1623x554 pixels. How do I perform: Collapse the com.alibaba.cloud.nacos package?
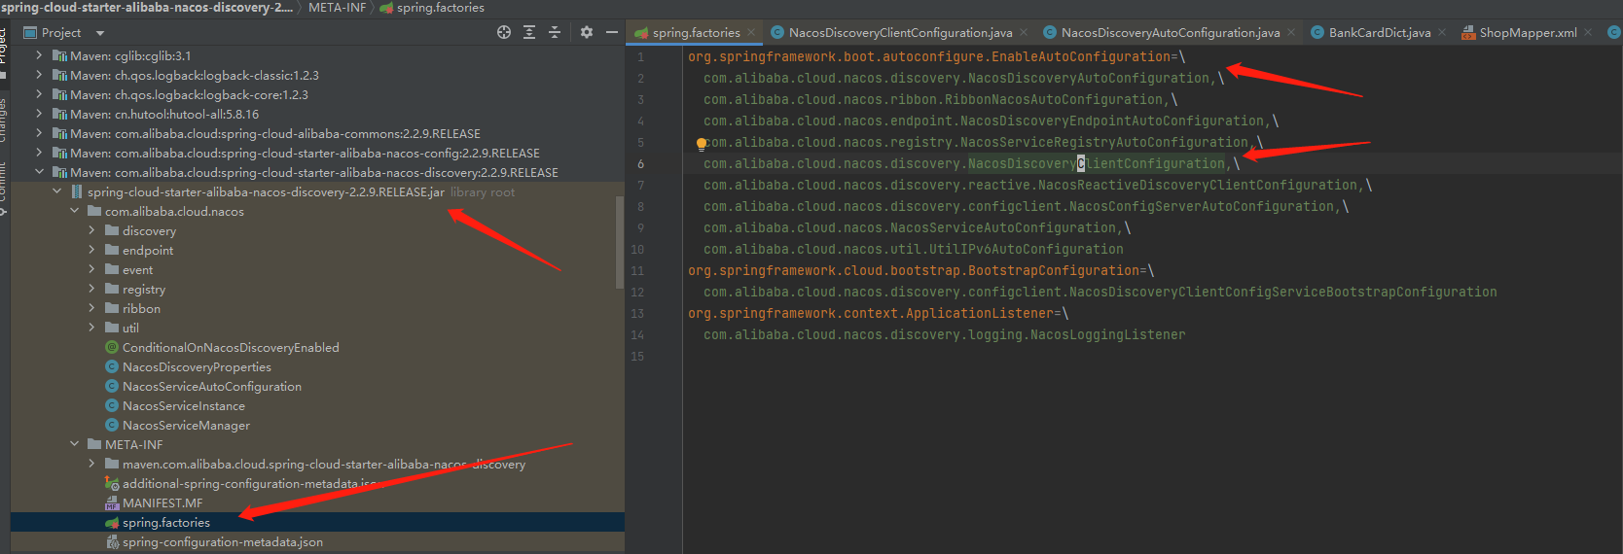point(74,211)
